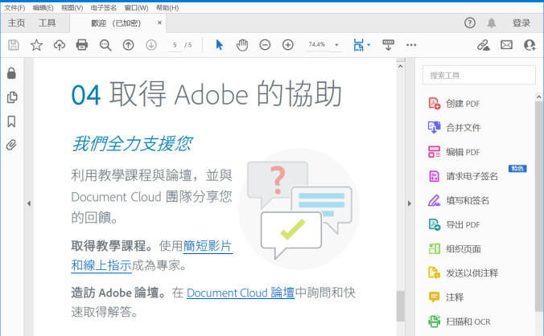
Task: Upload file using cloud arrow icon
Action: 60,45
